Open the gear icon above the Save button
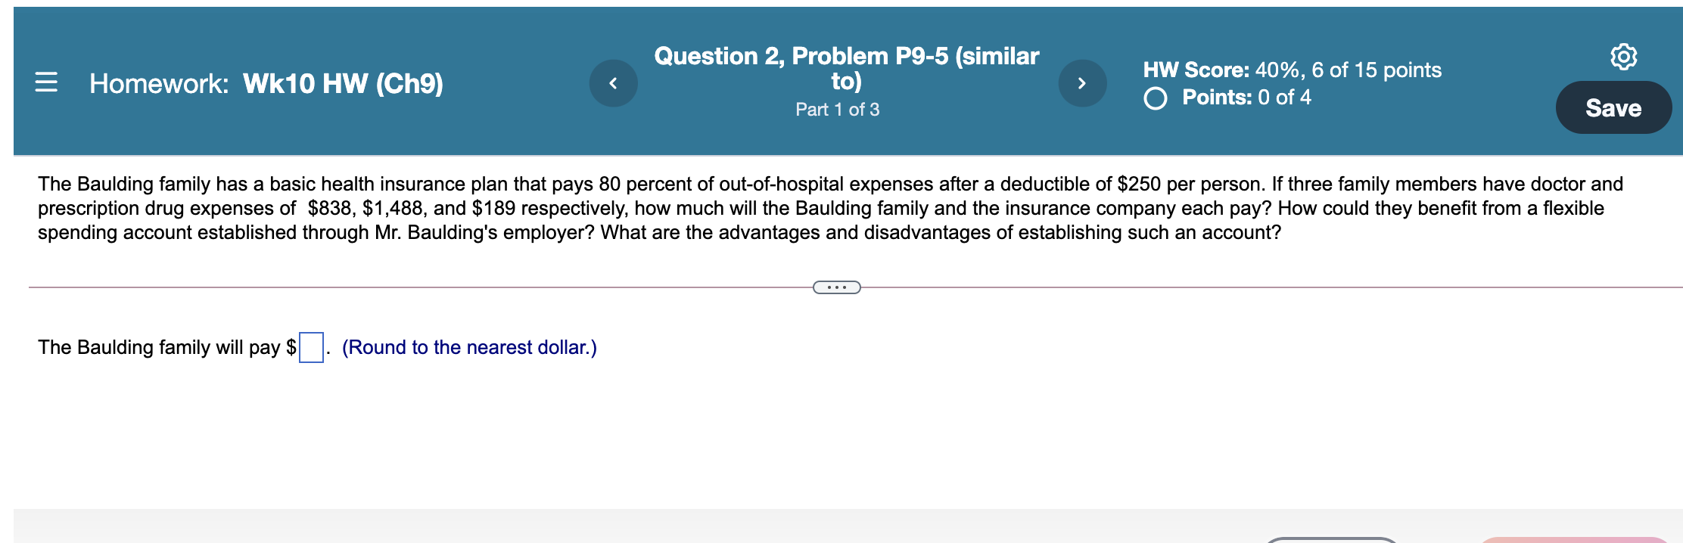Image resolution: width=1683 pixels, height=543 pixels. (1625, 57)
